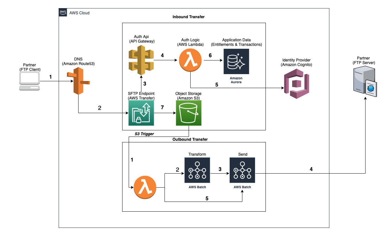Click the Send AWS Batch icon
This screenshot has height=236, width=388.
(x=243, y=170)
